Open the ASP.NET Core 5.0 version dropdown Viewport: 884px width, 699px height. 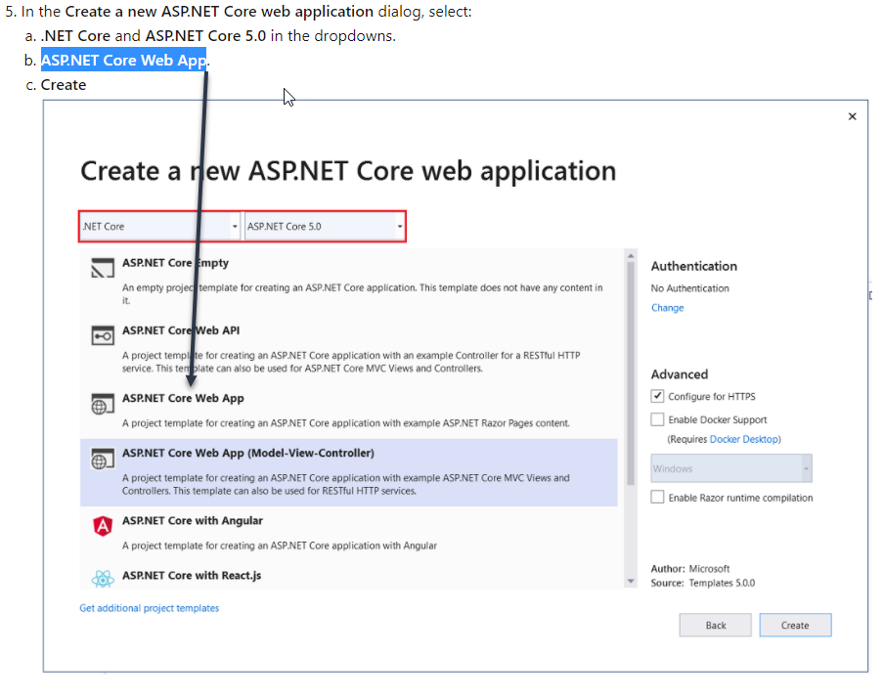[399, 226]
